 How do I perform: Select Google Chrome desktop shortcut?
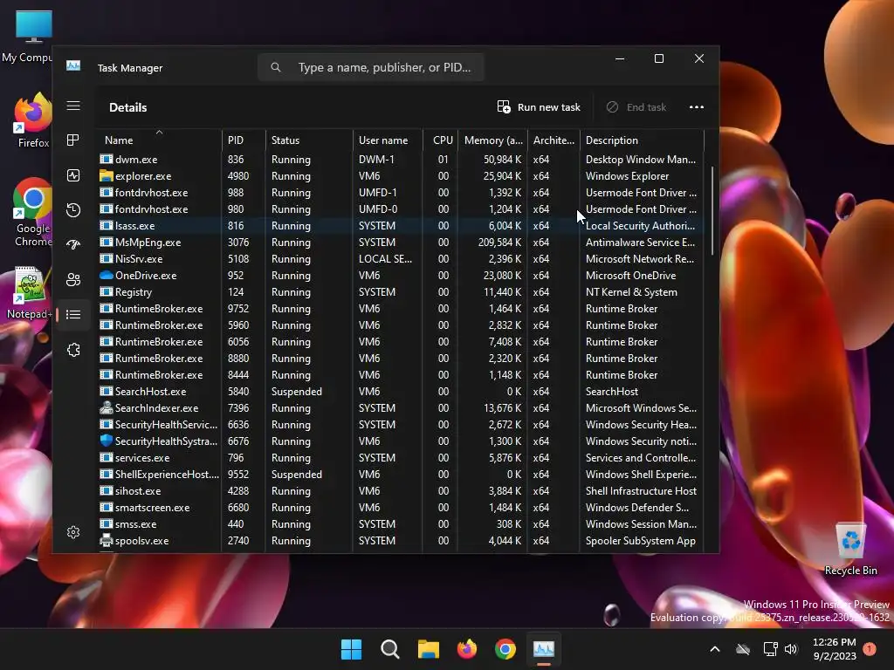coord(32,213)
